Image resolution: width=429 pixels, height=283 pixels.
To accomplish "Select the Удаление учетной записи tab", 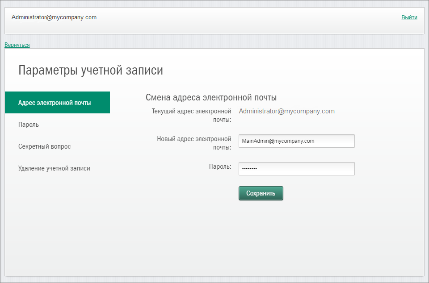I will coord(54,168).
